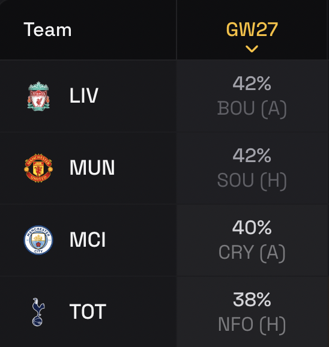This screenshot has width=329, height=347.
Task: Click Tottenham's 38% percentage
Action: [x=252, y=299]
